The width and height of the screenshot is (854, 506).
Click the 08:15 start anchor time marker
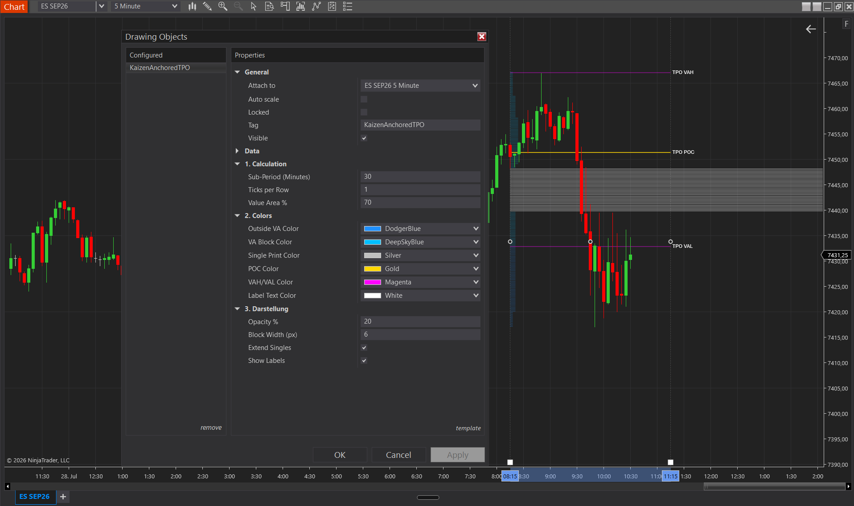510,477
